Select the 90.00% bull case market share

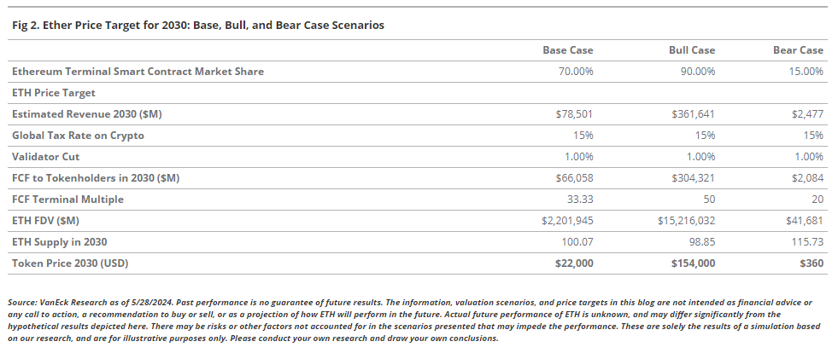pyautogui.click(x=695, y=72)
